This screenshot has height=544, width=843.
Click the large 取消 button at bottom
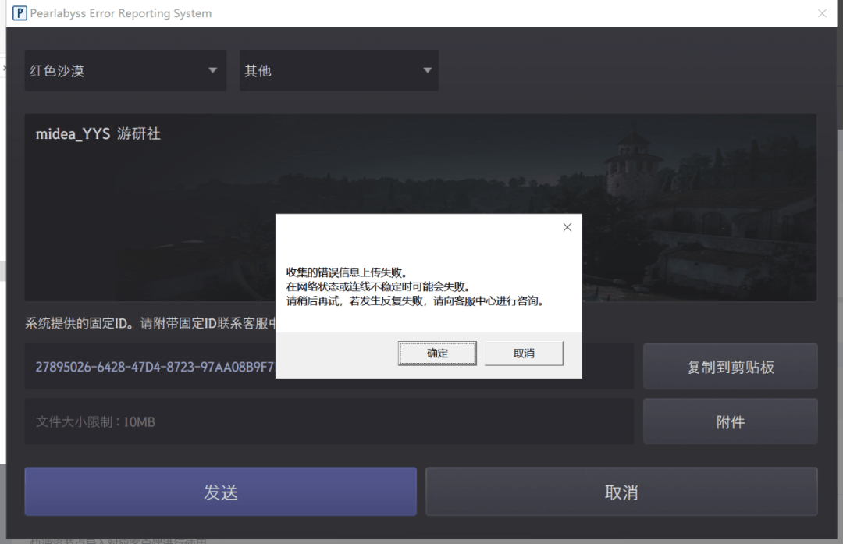[621, 492]
